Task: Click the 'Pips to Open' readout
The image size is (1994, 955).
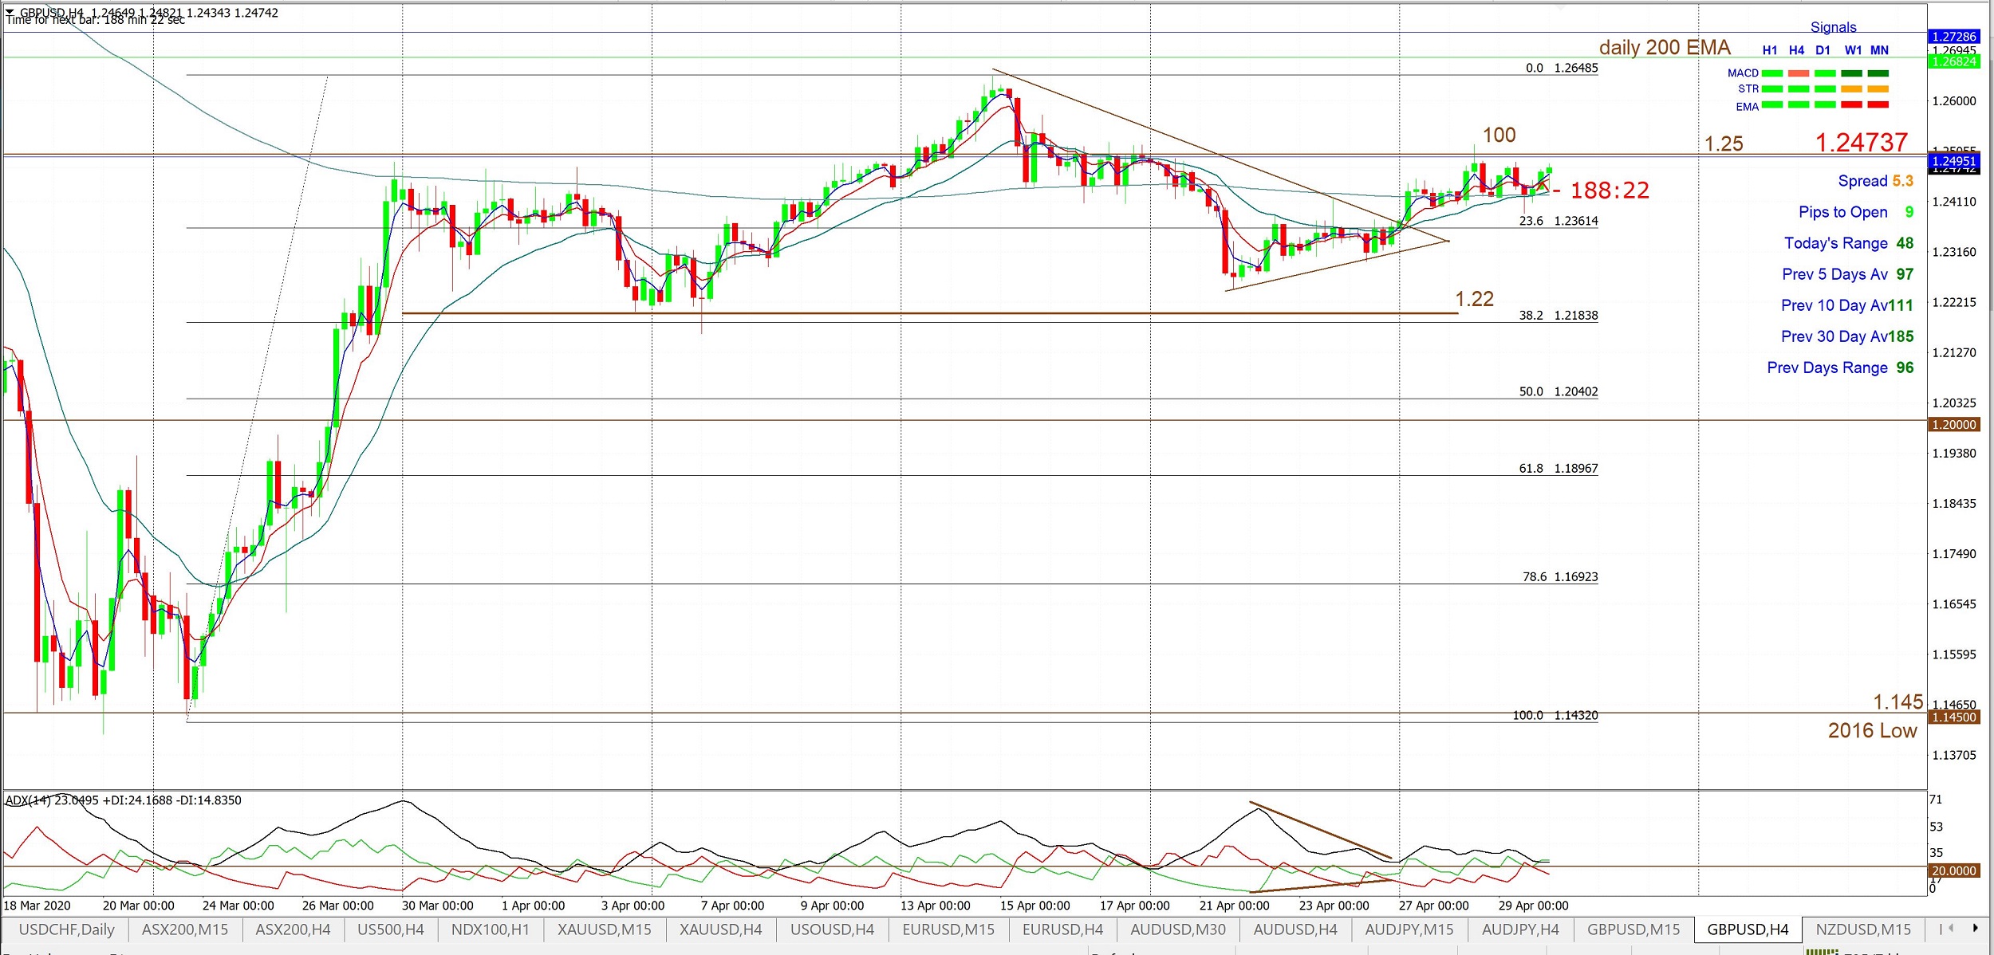Action: point(1856,212)
